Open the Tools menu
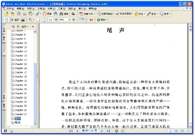Screen dimensions: 195x136 click(x=62, y=8)
